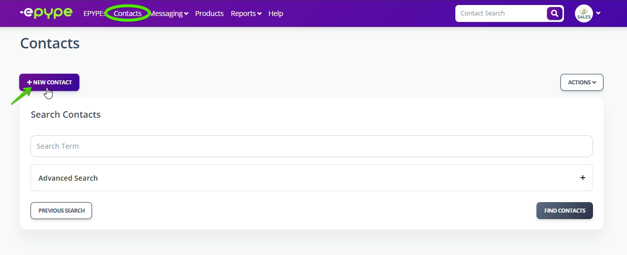627x255 pixels.
Task: Click the plus icon on Advanced Search
Action: click(582, 178)
